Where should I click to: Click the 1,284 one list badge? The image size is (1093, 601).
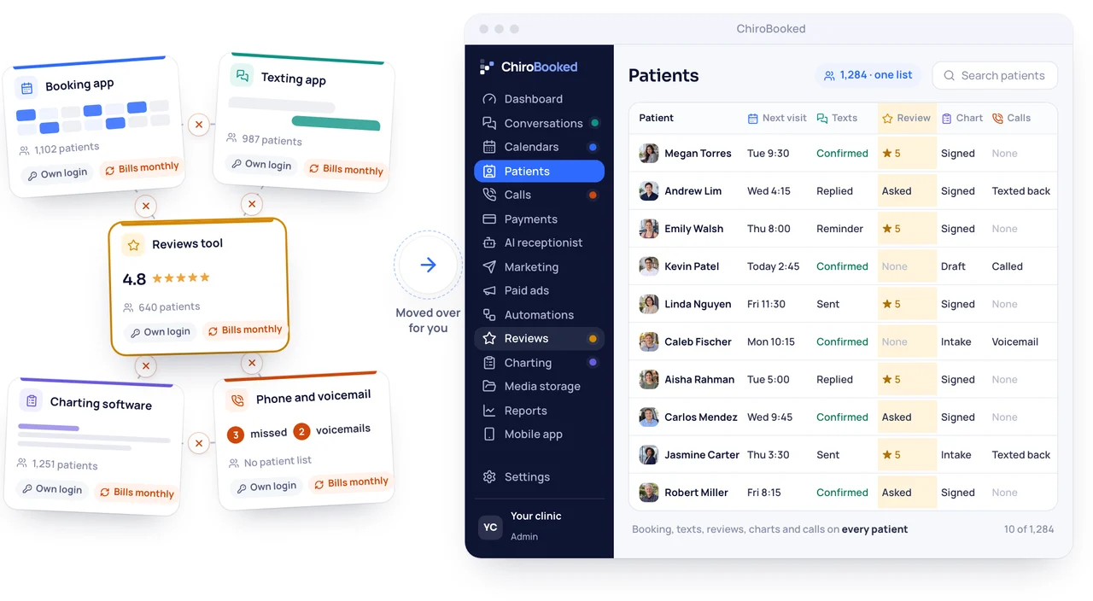pos(868,75)
